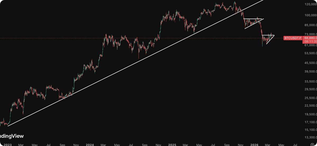Click the 100,000 price axis label

tap(311, 15)
